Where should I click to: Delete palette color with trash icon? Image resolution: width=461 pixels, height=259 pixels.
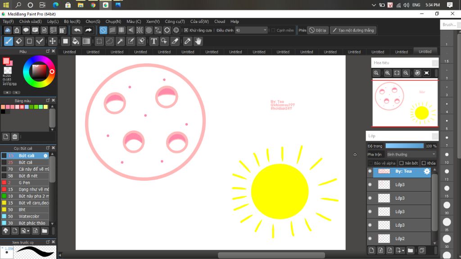(x=15, y=137)
